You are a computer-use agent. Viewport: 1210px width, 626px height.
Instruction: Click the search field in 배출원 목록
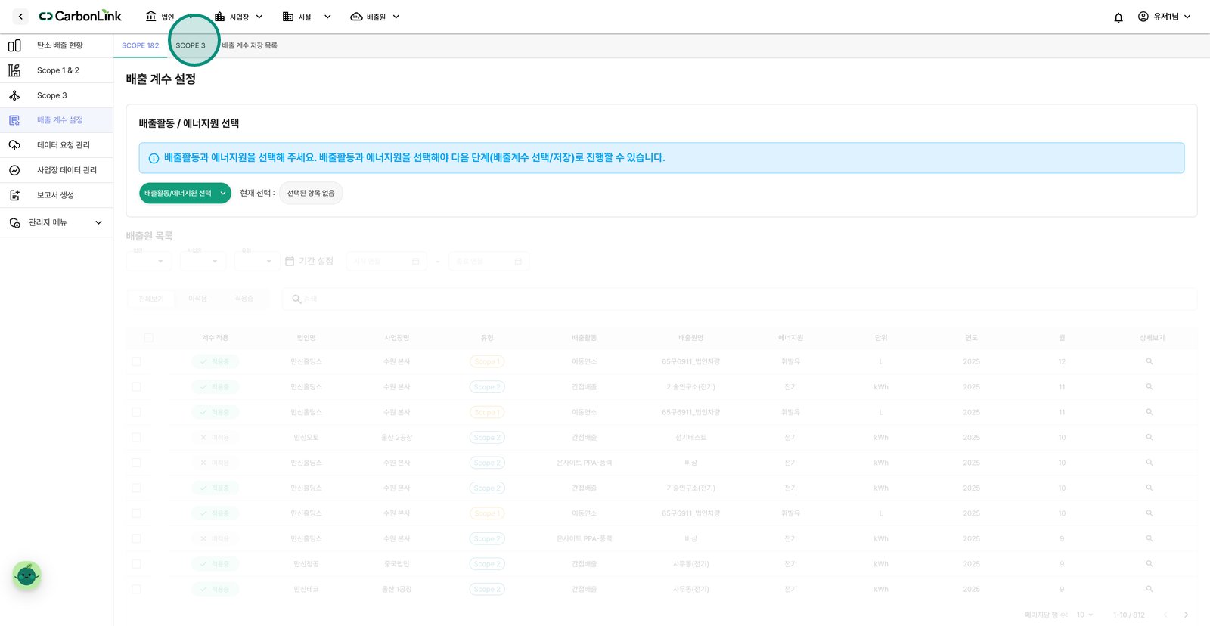point(740,299)
